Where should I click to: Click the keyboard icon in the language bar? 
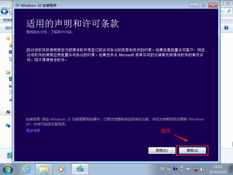coord(169,169)
